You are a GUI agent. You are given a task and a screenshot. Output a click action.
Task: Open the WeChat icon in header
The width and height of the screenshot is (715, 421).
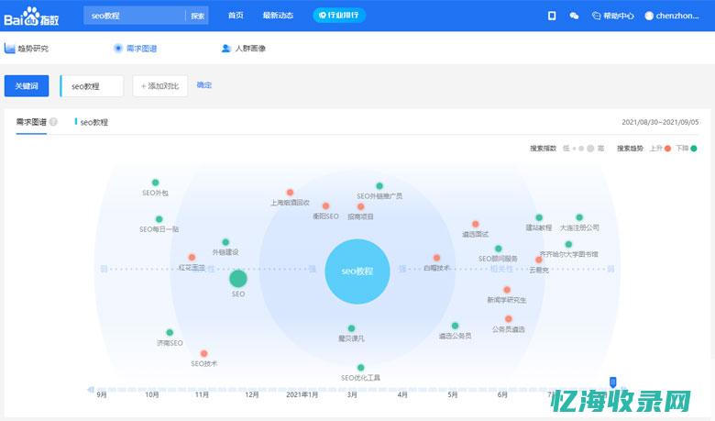point(574,16)
